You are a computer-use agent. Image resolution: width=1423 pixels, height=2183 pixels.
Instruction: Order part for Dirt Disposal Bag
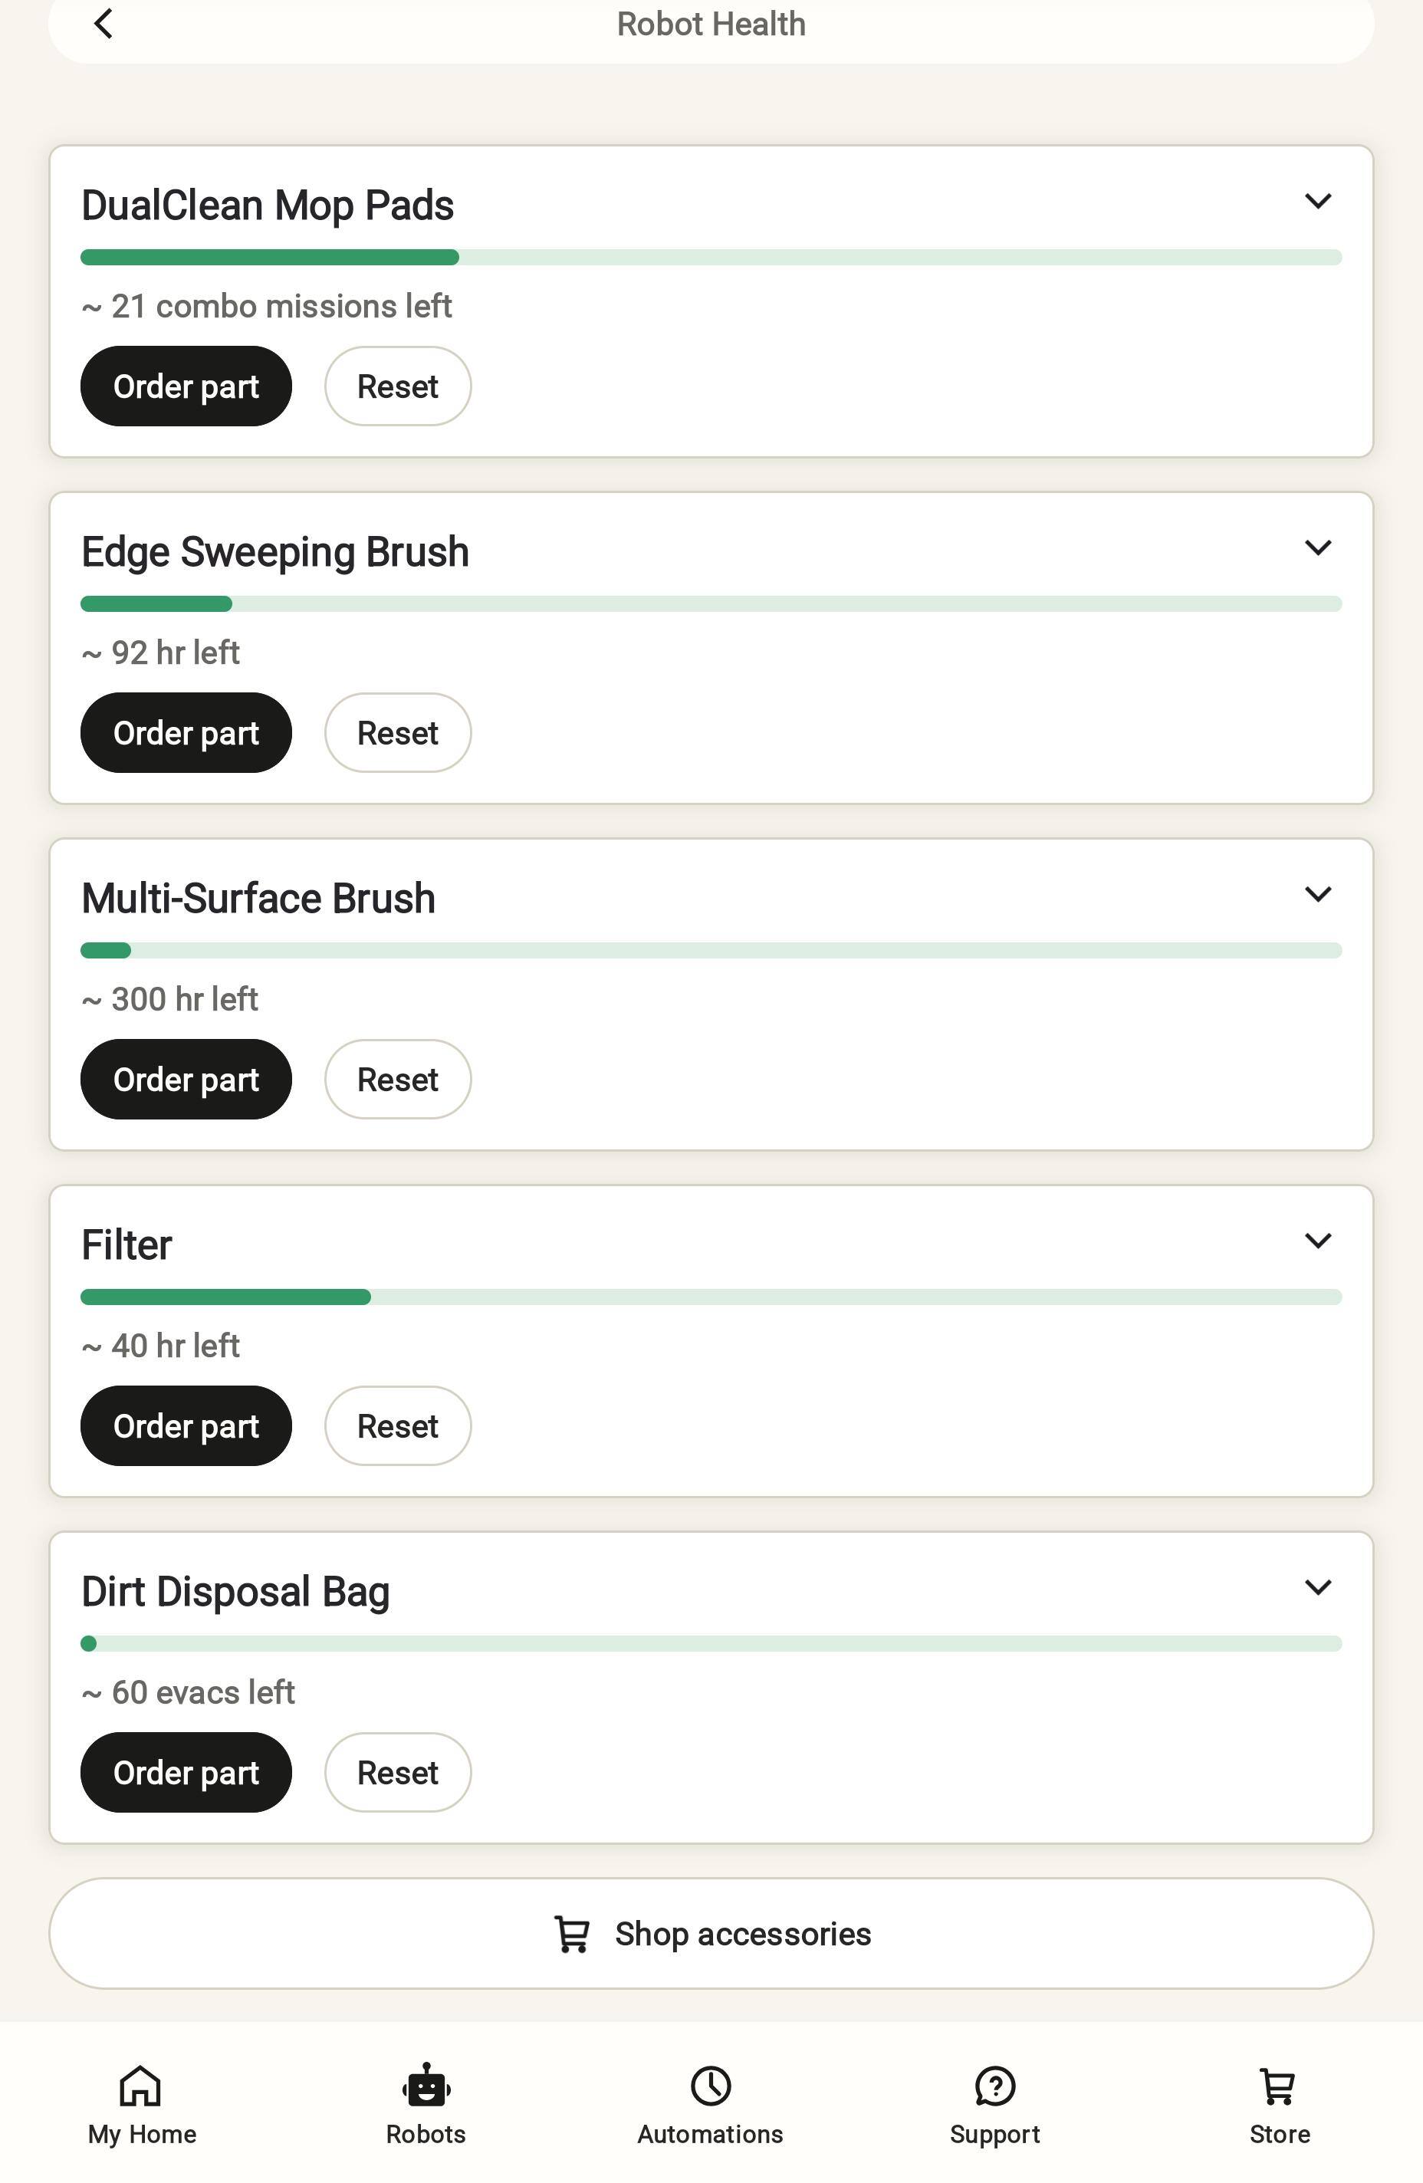coord(186,1773)
